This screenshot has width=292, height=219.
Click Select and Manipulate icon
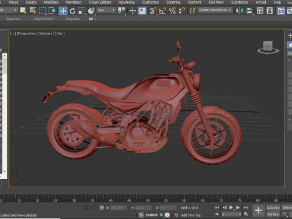pyautogui.click(x=133, y=10)
